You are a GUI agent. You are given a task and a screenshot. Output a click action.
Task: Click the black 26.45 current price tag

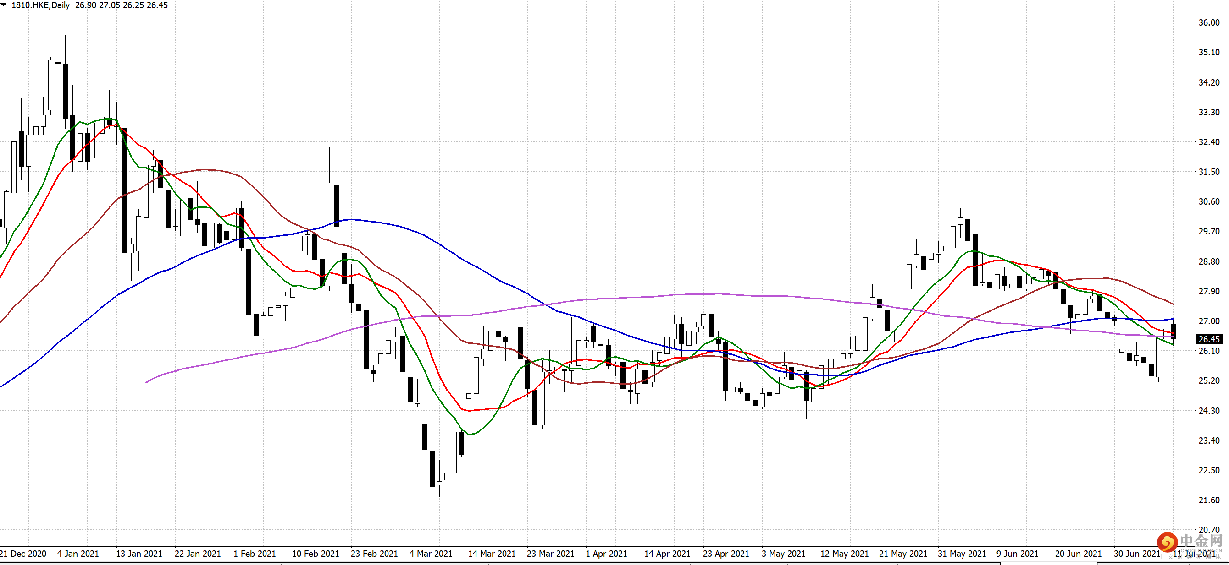click(x=1209, y=339)
